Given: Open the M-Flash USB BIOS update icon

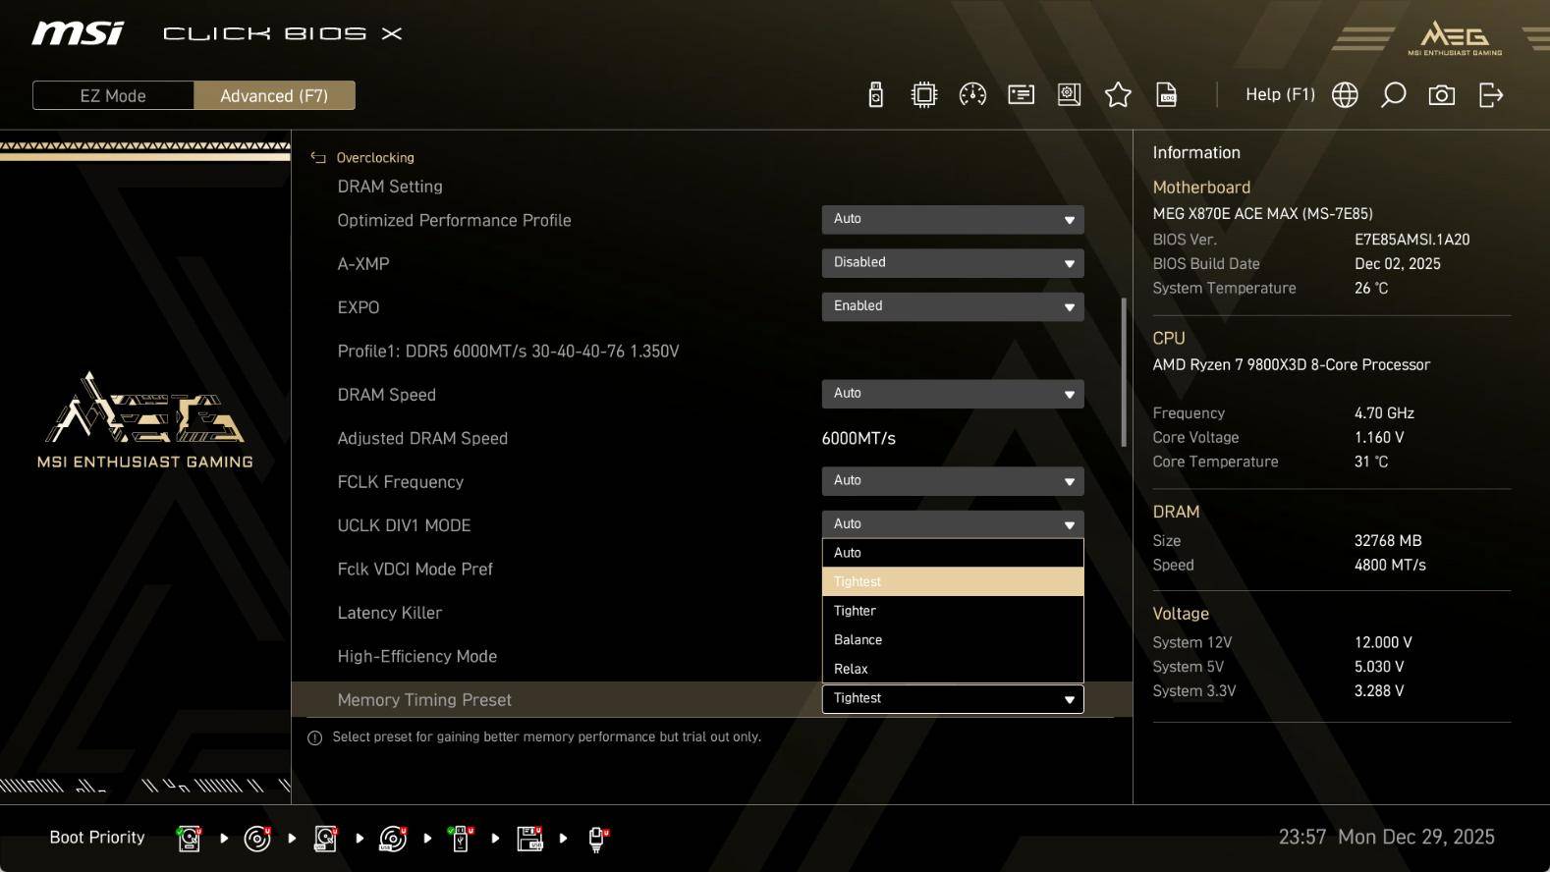Looking at the screenshot, I should (876, 95).
